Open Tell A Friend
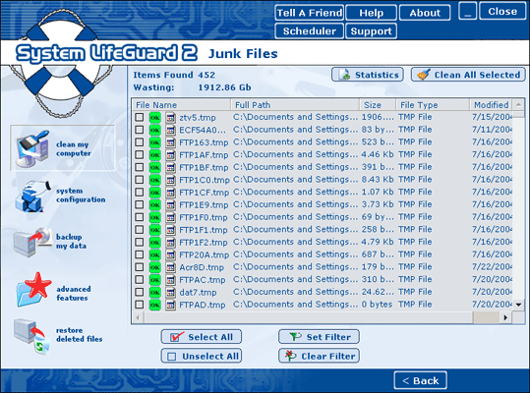This screenshot has height=393, width=530. pos(310,13)
